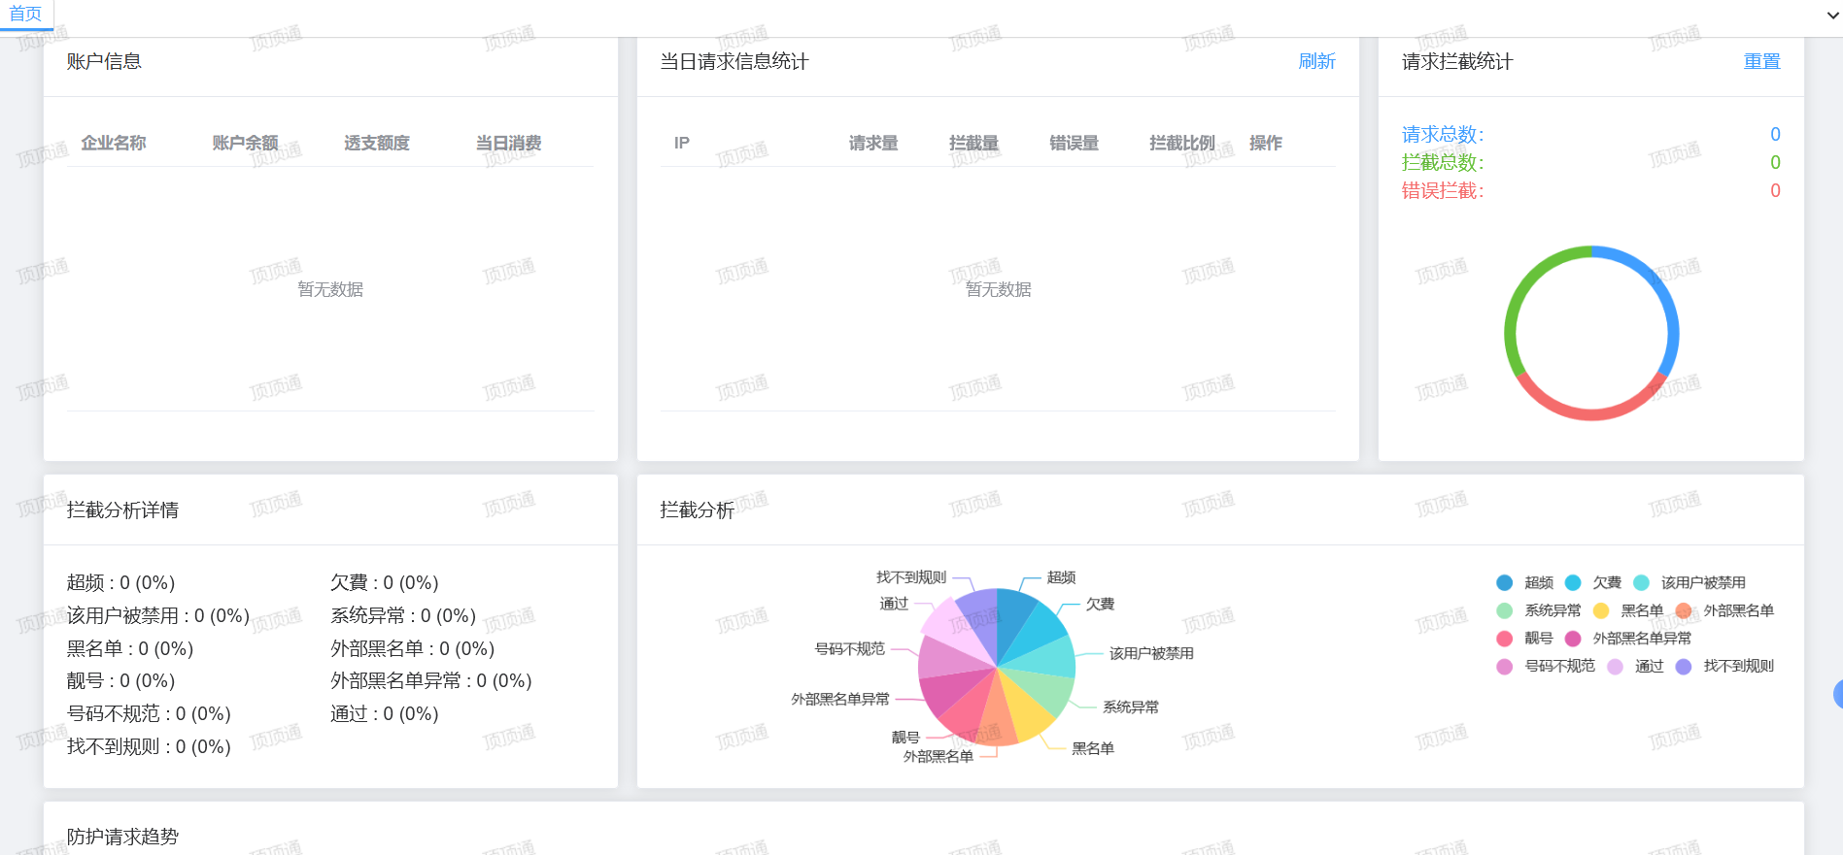Click the purple 找不到规则 legend dot
Image resolution: width=1843 pixels, height=855 pixels.
[x=1684, y=667]
